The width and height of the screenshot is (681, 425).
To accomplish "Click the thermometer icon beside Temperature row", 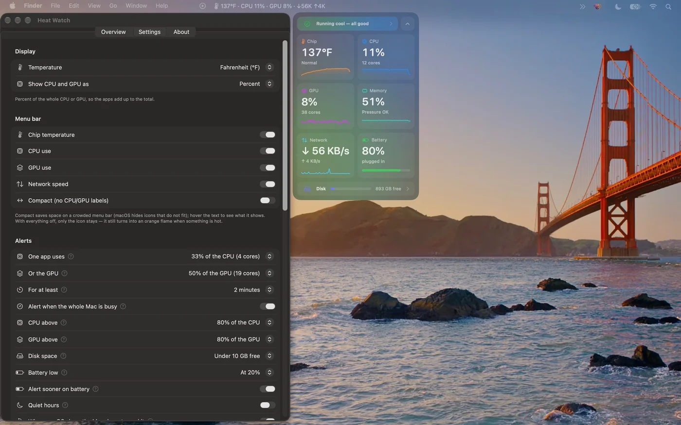I will pos(20,68).
